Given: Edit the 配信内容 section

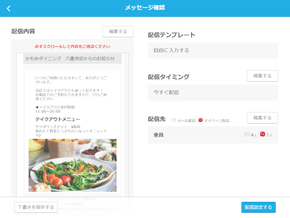Looking at the screenshot, I should coord(118,32).
